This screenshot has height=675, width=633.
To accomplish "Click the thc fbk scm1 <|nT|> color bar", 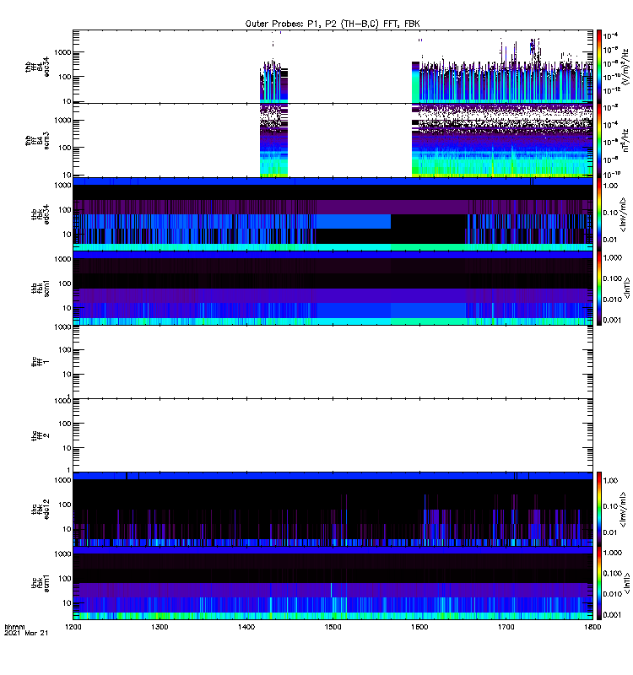I will point(599,583).
